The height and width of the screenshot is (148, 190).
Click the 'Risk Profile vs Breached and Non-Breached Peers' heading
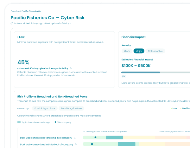click(x=52, y=97)
